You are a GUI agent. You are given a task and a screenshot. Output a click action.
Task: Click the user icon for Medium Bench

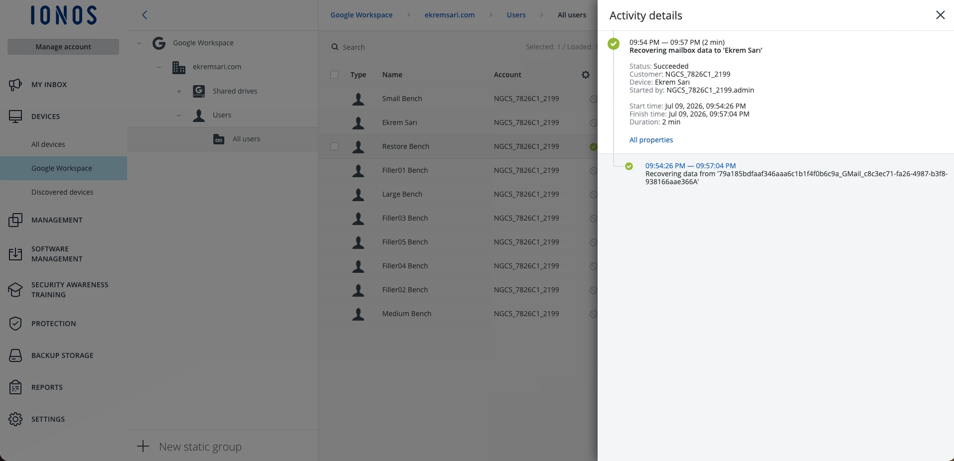click(x=358, y=314)
